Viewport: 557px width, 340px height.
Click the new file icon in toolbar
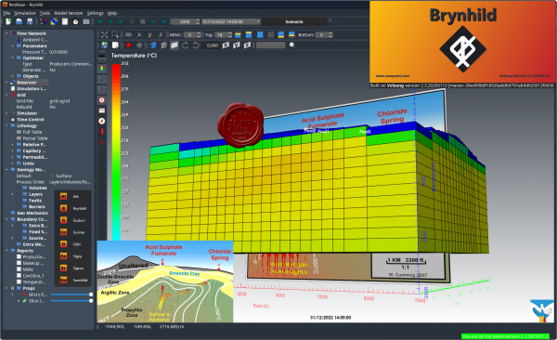pyautogui.click(x=8, y=21)
